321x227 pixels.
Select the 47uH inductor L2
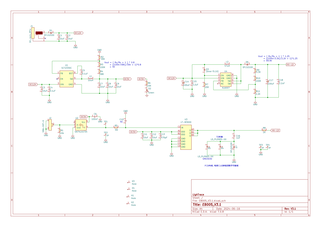pos(227,64)
